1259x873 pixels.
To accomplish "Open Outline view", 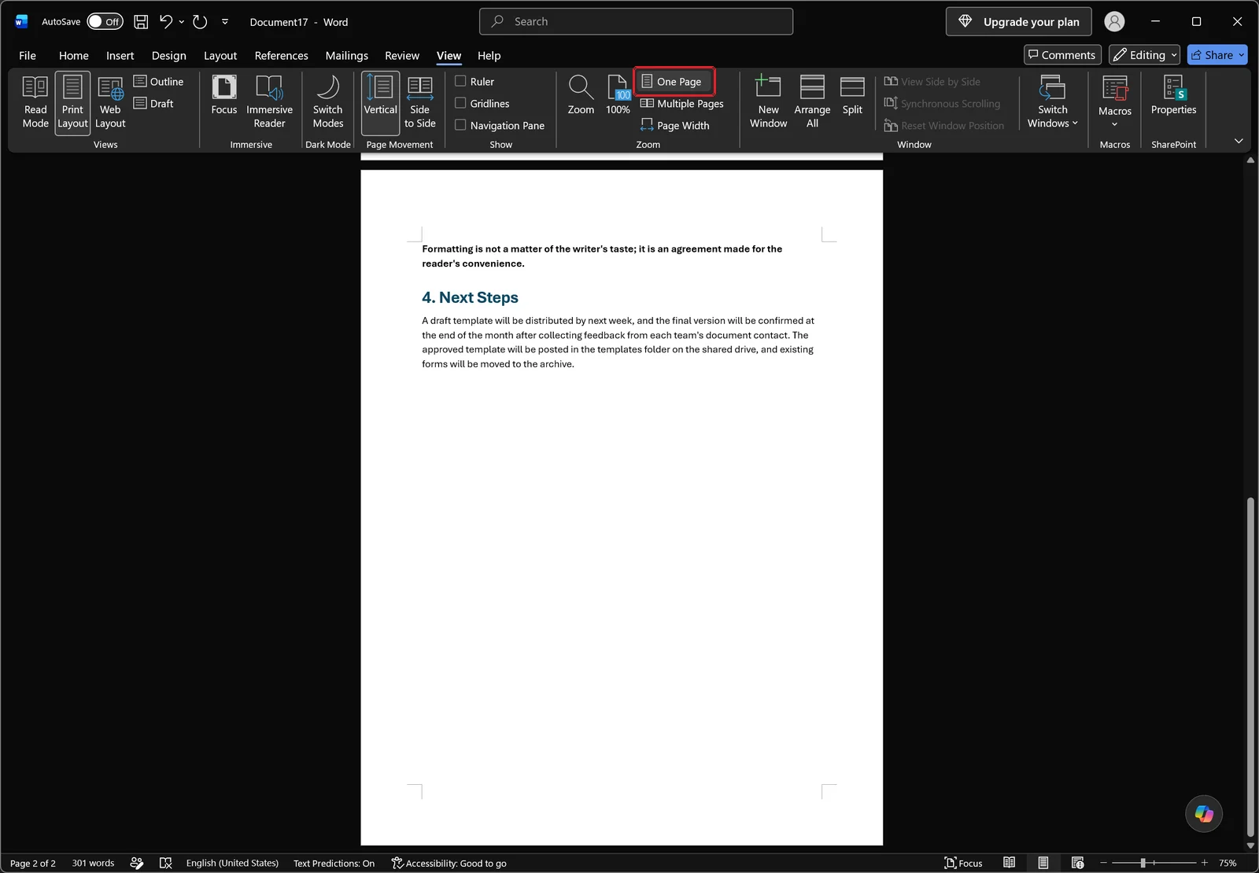I will coord(159,81).
